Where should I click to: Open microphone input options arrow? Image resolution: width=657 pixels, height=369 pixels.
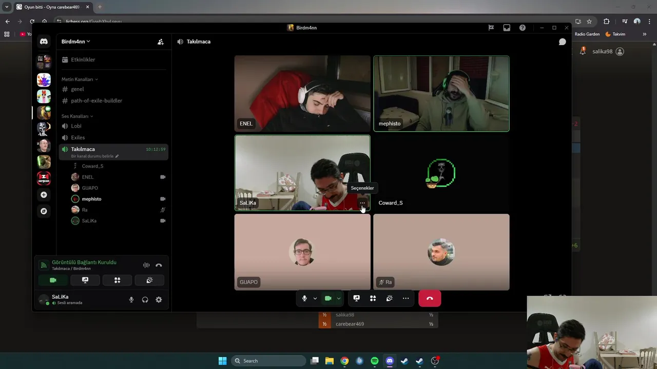point(315,298)
